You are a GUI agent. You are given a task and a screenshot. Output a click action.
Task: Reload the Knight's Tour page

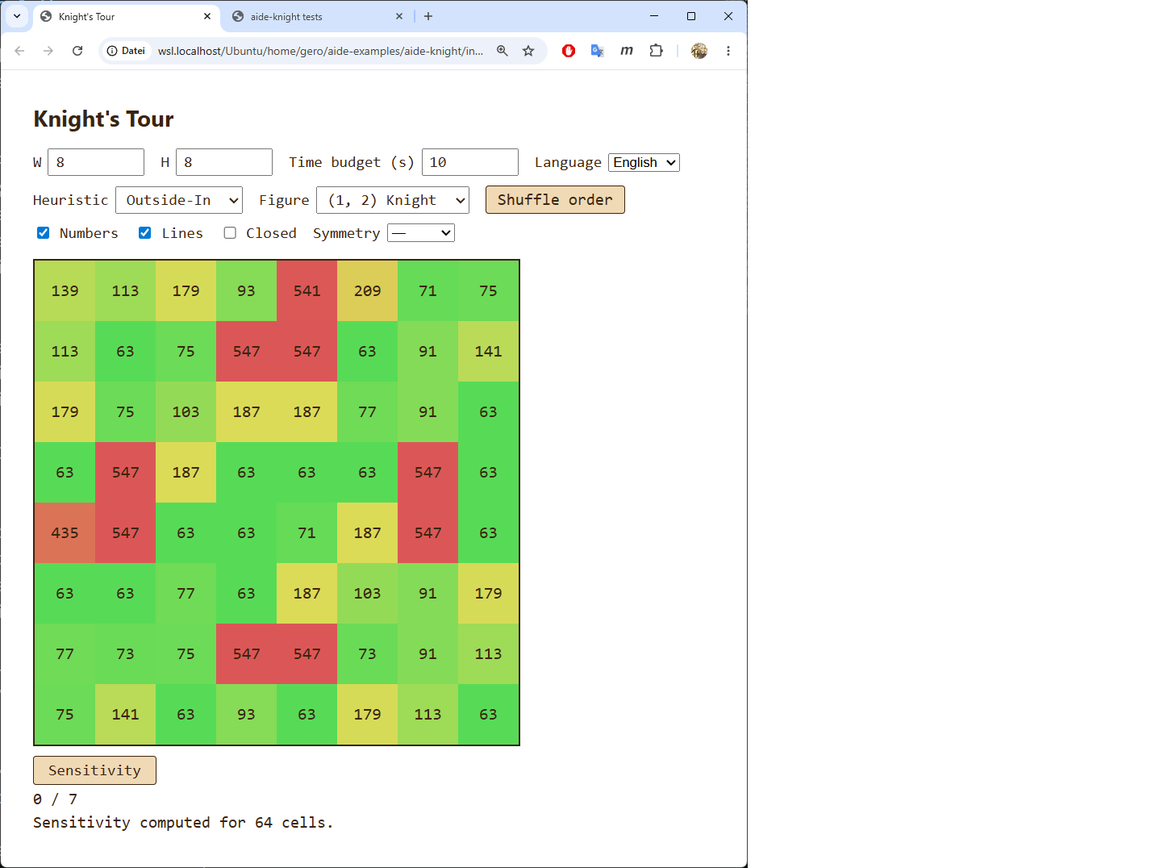(x=77, y=51)
